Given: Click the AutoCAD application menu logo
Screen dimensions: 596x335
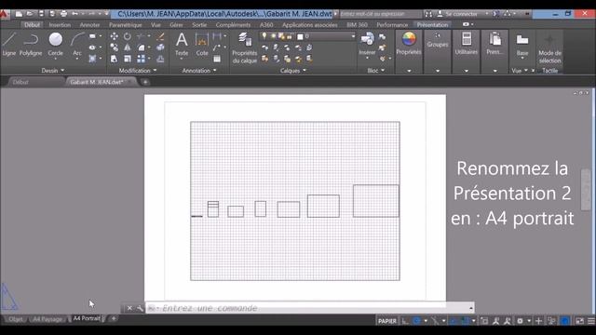Looking at the screenshot, I should click(x=4, y=14).
